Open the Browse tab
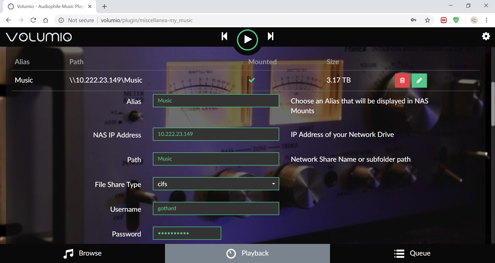The height and width of the screenshot is (263, 495). coord(82,253)
